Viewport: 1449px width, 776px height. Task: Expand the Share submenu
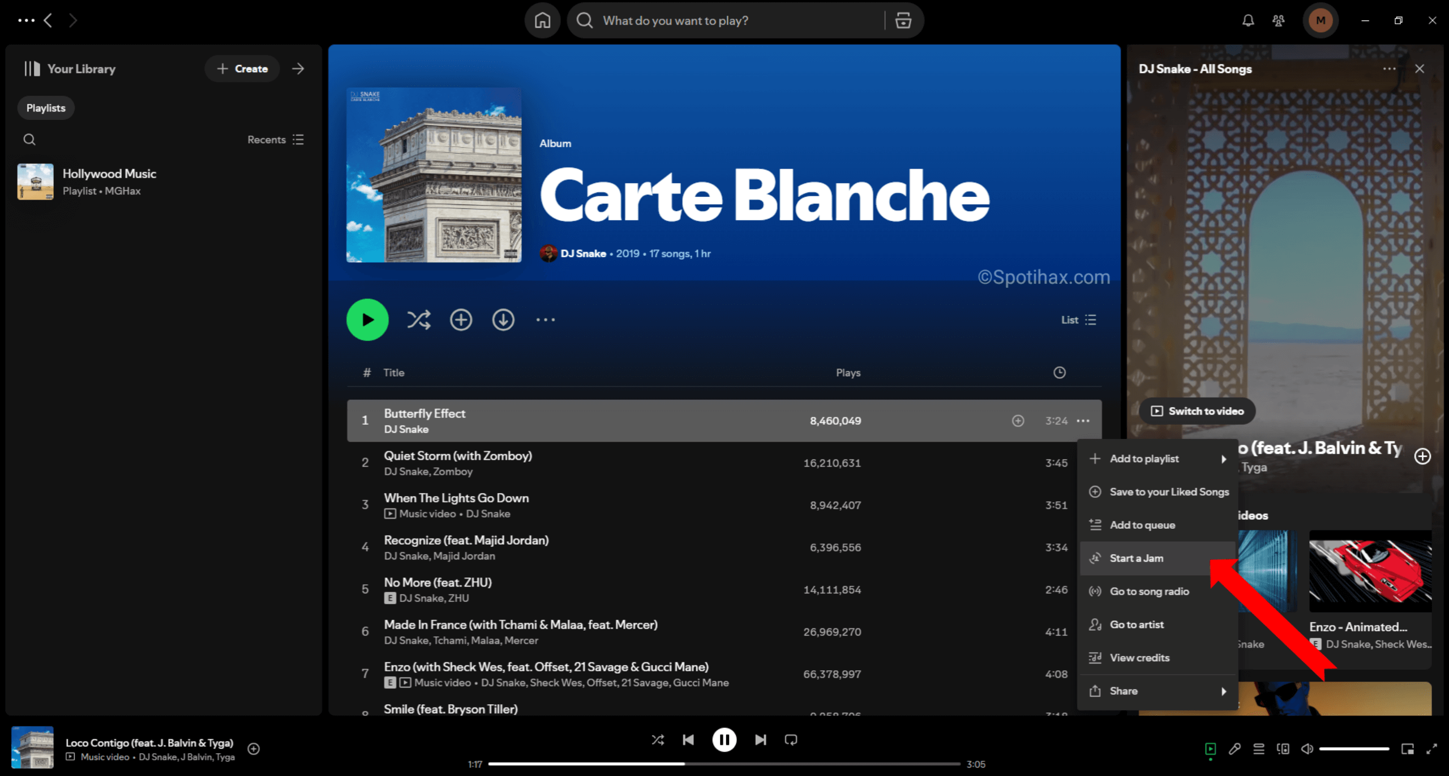(x=1158, y=691)
